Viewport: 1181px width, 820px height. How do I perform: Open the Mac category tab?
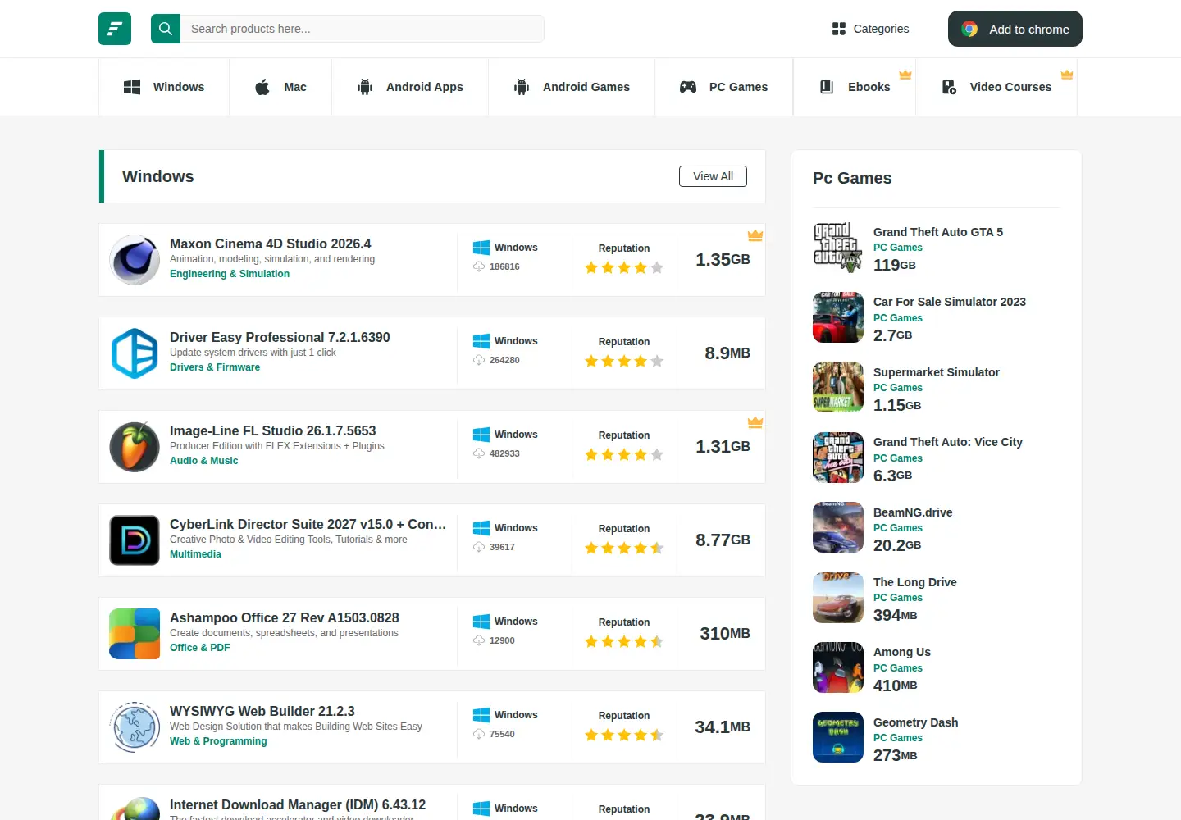pyautogui.click(x=280, y=87)
